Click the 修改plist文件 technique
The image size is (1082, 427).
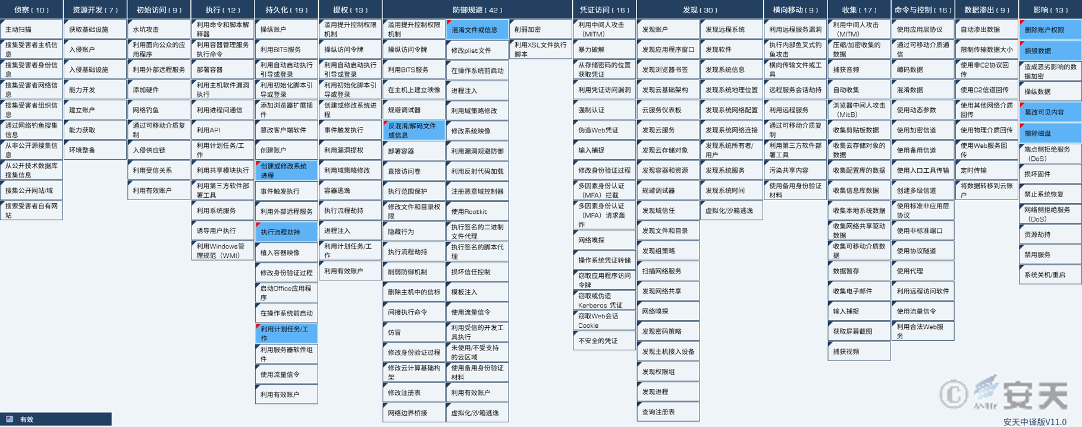[478, 50]
